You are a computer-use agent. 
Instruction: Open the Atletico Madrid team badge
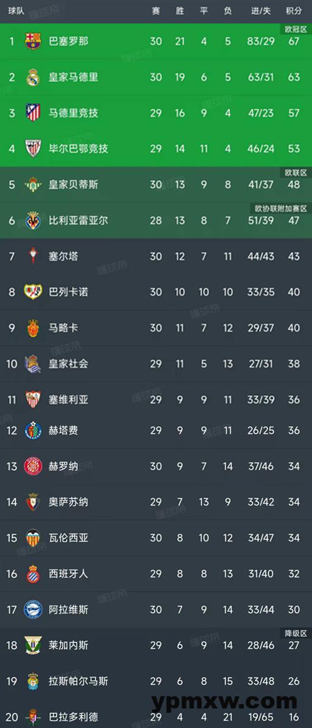(x=33, y=112)
